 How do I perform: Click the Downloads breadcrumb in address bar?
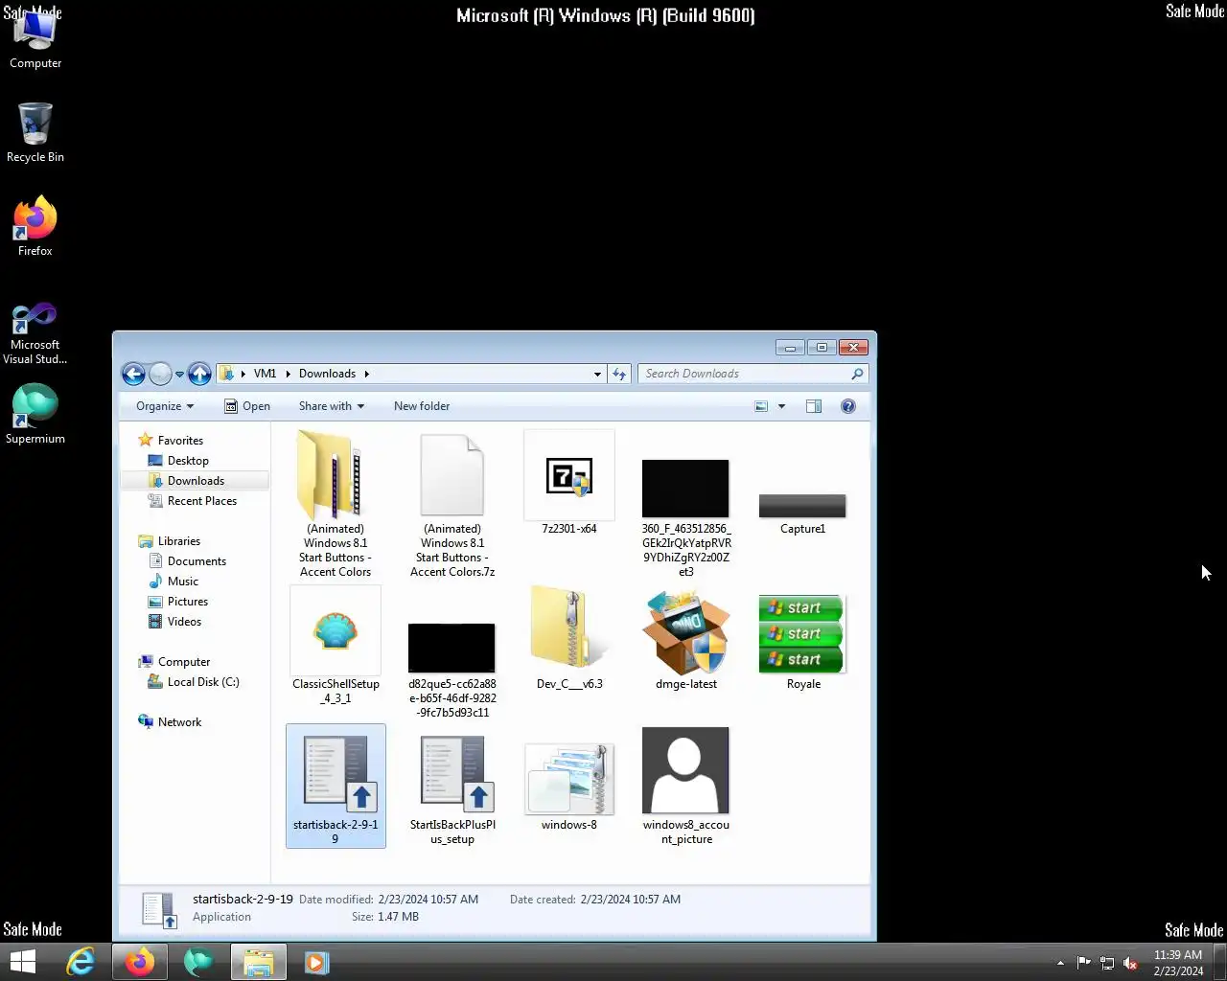click(x=327, y=374)
